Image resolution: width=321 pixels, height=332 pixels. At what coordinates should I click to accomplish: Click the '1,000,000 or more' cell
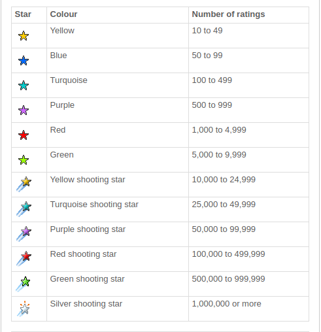pos(248,308)
